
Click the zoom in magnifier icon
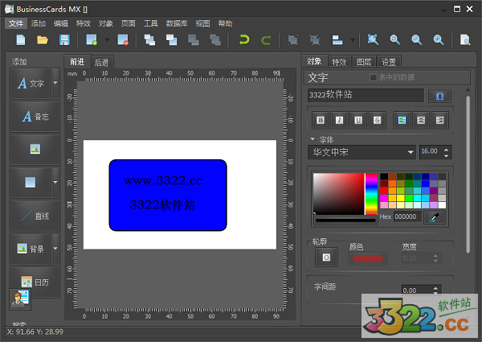pos(394,40)
